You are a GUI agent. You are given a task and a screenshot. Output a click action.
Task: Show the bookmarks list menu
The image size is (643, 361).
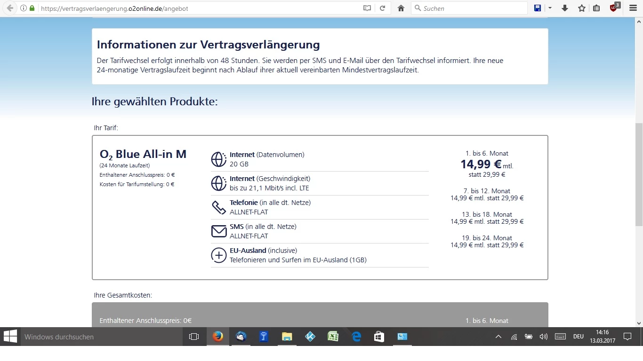(596, 8)
